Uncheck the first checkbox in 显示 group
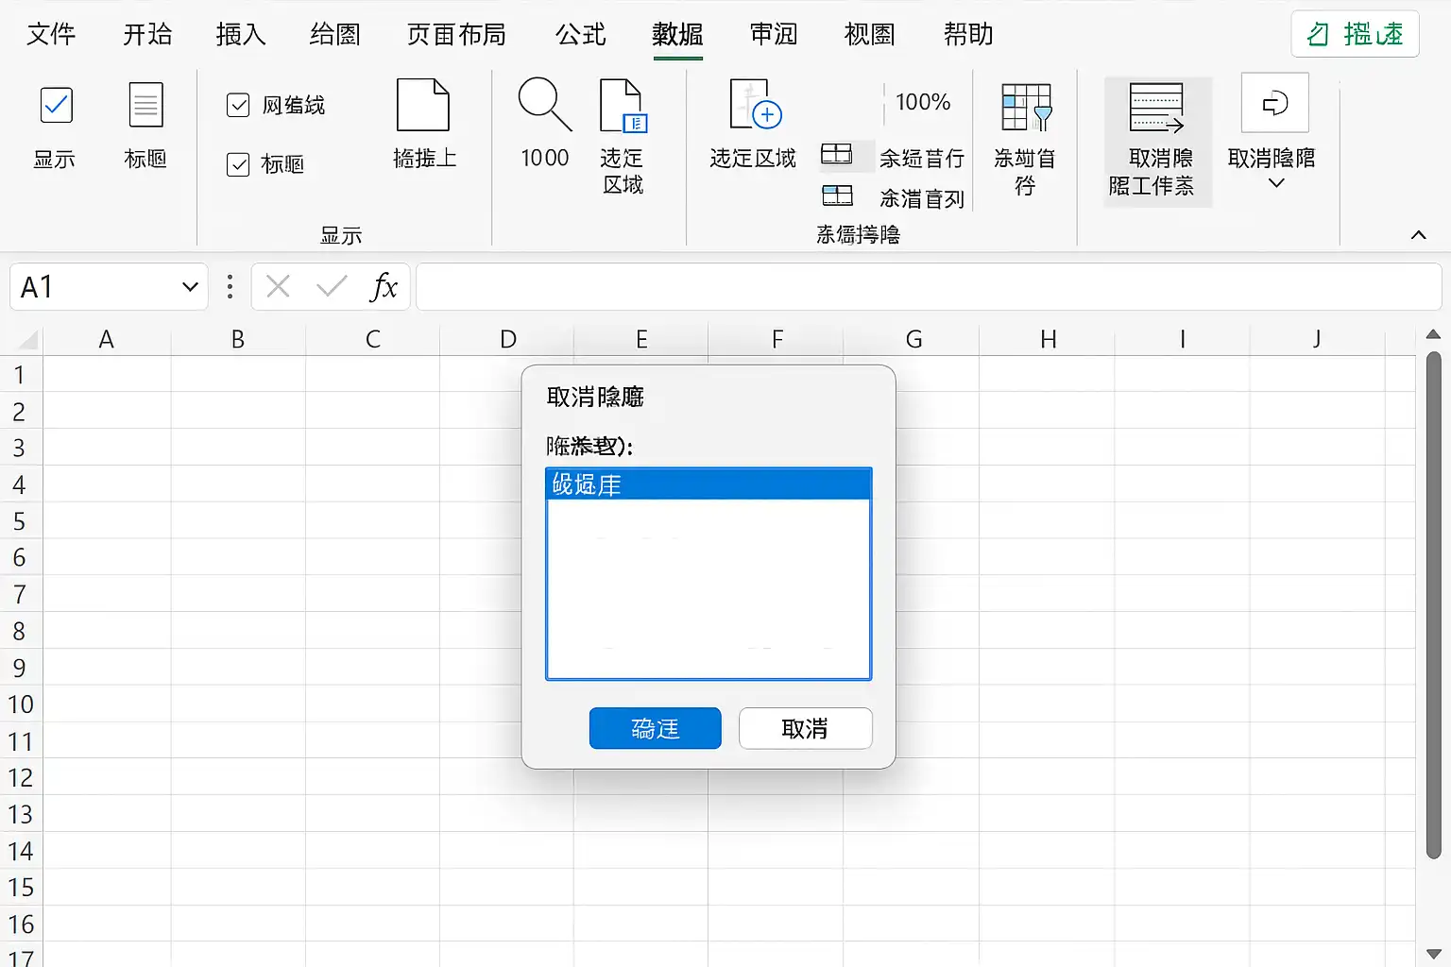Viewport: 1451px width, 967px height. tap(238, 105)
